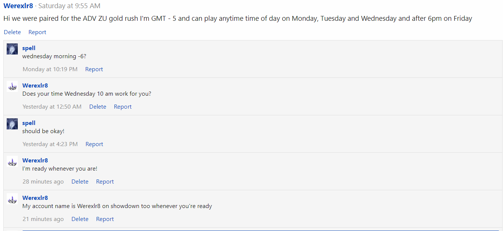Click Werexlr8's avatar on the Wednesday 10 am comment
This screenshot has width=503, height=231.
(12, 86)
